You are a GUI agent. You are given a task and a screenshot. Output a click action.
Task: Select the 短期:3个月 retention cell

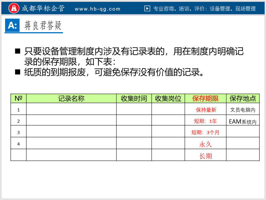[205, 132]
